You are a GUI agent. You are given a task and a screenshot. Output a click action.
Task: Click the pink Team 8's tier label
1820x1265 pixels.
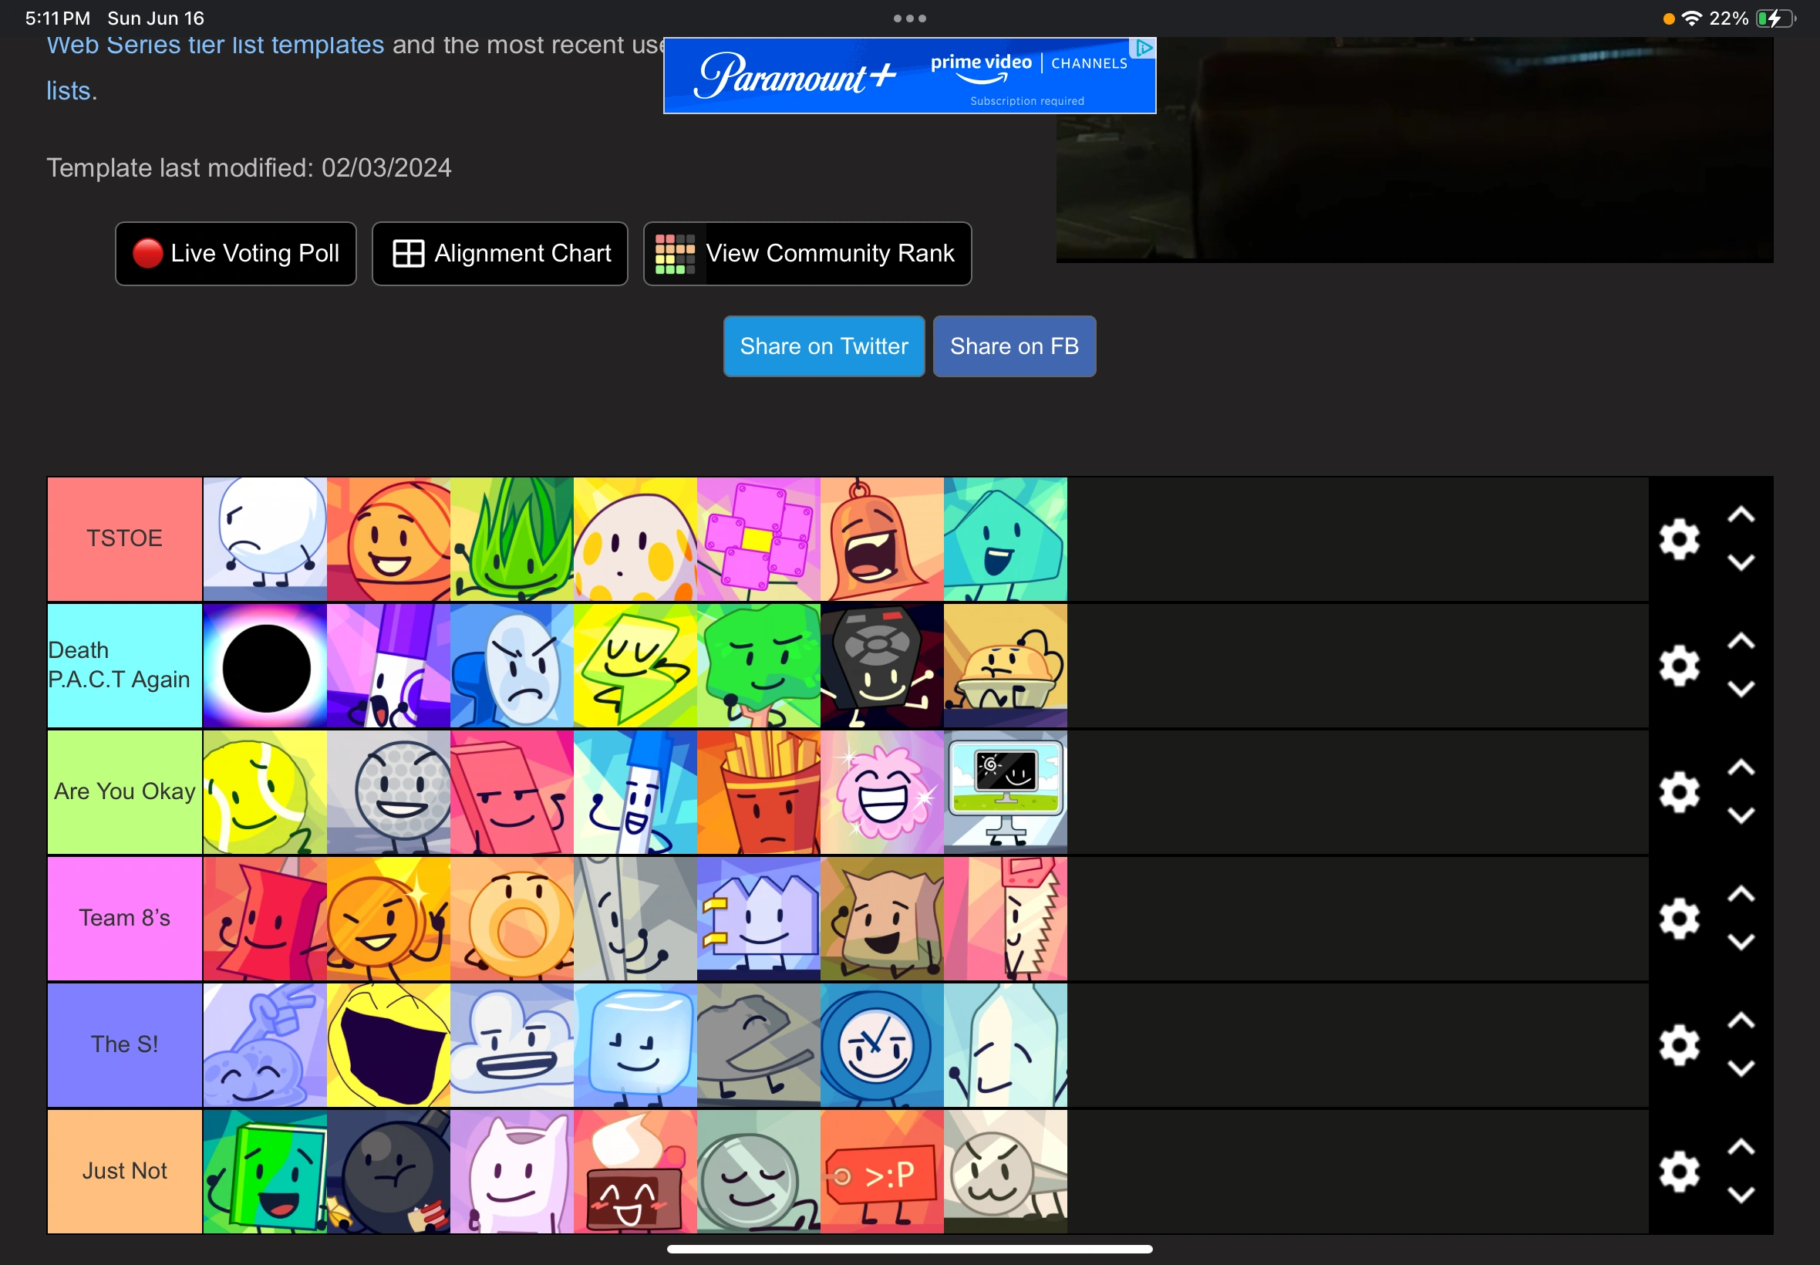(124, 919)
